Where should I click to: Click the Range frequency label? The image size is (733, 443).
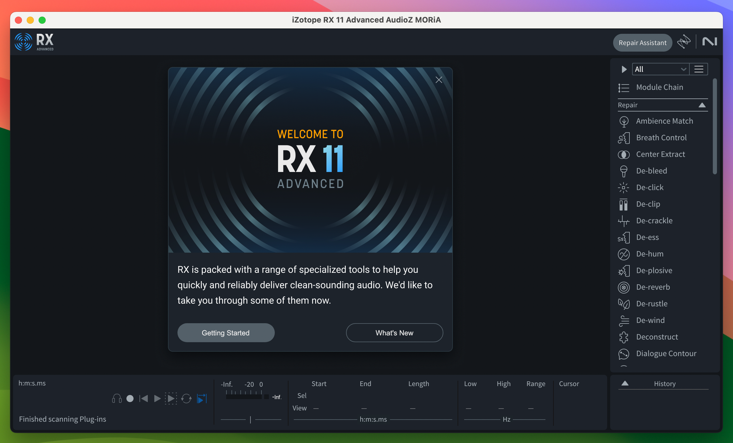pos(535,383)
